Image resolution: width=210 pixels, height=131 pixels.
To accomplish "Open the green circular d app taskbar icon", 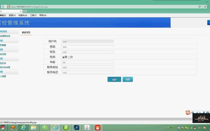I will point(66,128).
